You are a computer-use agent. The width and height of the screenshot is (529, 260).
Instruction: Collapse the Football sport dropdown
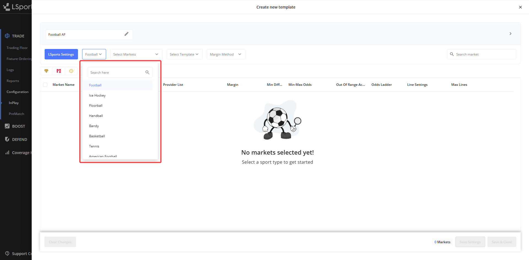pyautogui.click(x=94, y=54)
